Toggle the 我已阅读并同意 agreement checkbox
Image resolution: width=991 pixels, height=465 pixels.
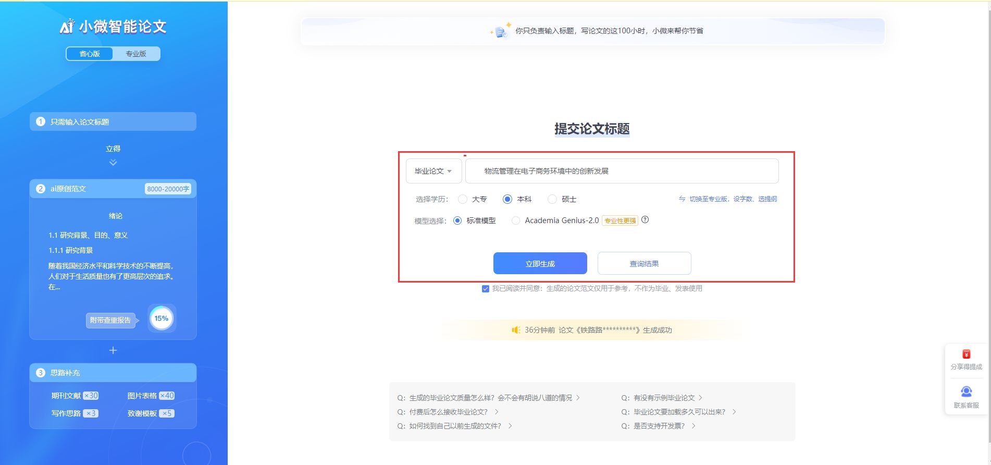(486, 289)
